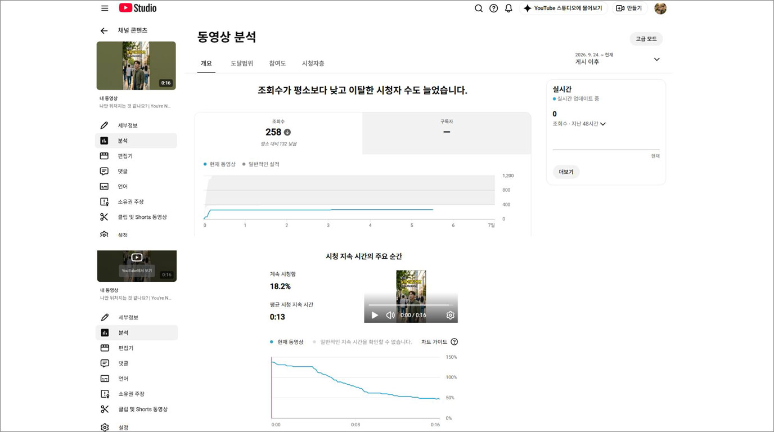This screenshot has height=432, width=774.
Task: Select 분석 chart icon in upper sidebar
Action: tap(104, 141)
